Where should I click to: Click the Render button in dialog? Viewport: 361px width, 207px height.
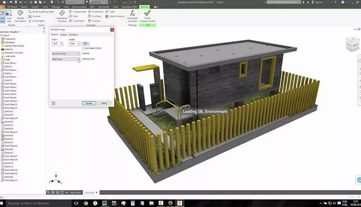point(89,103)
